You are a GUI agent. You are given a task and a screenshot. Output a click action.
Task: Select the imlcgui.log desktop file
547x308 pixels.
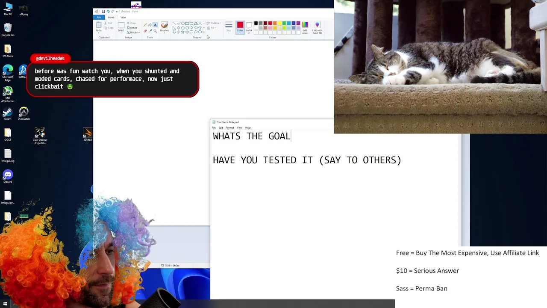8,156
